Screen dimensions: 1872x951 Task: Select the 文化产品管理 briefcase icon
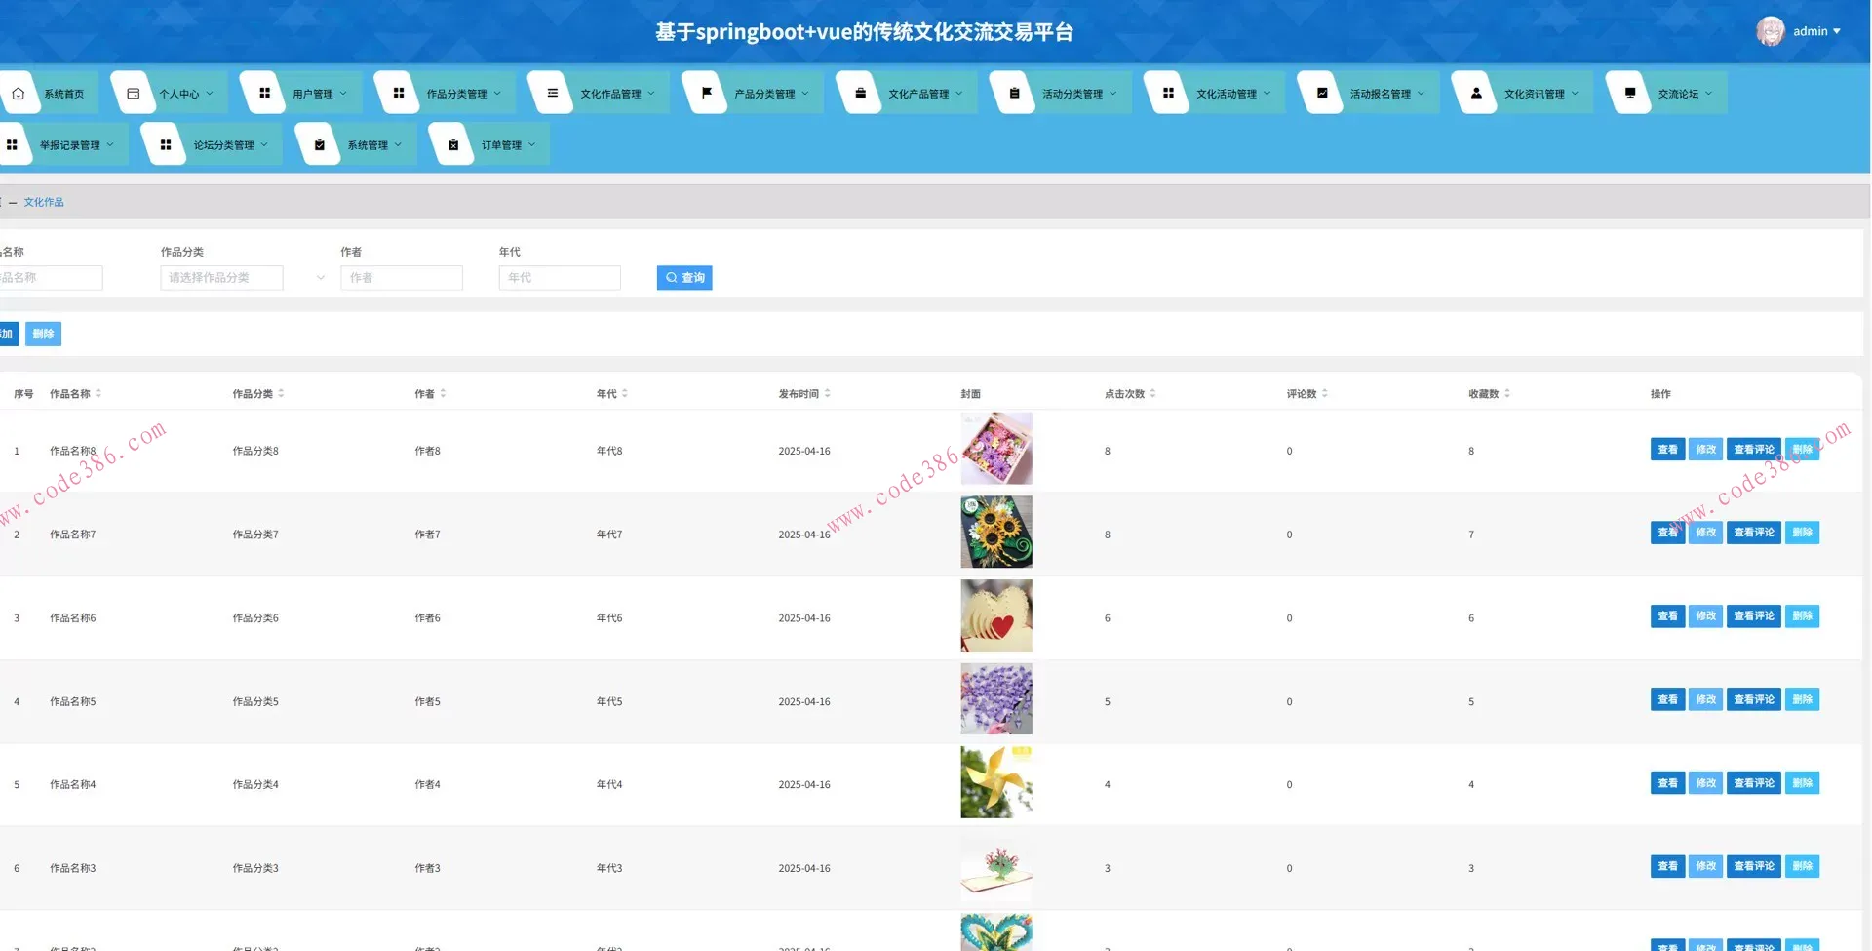860,92
